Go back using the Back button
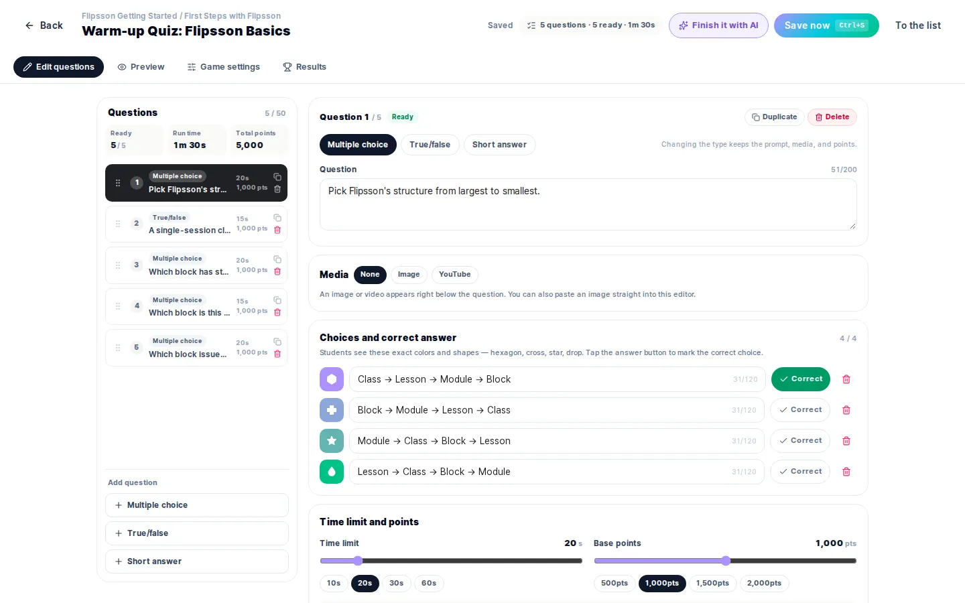965x603 pixels. point(44,25)
